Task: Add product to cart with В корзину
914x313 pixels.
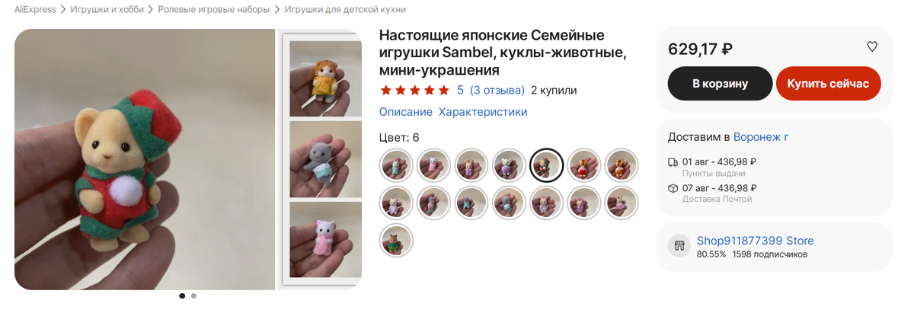Action: tap(721, 84)
